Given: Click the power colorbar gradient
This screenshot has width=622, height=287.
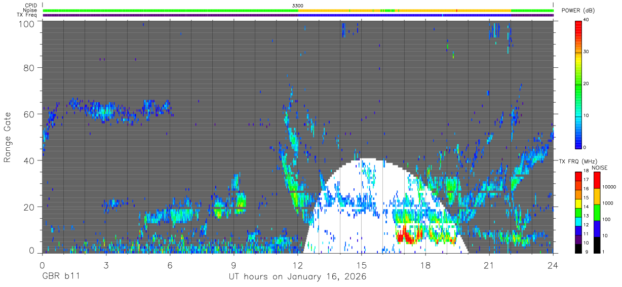Looking at the screenshot, I should 578,84.
